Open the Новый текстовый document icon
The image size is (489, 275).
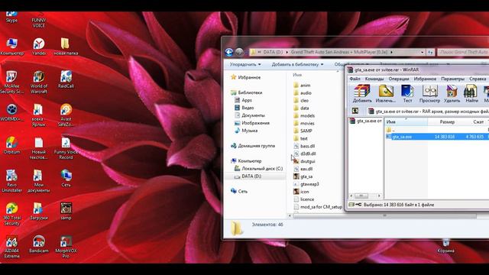tap(39, 148)
